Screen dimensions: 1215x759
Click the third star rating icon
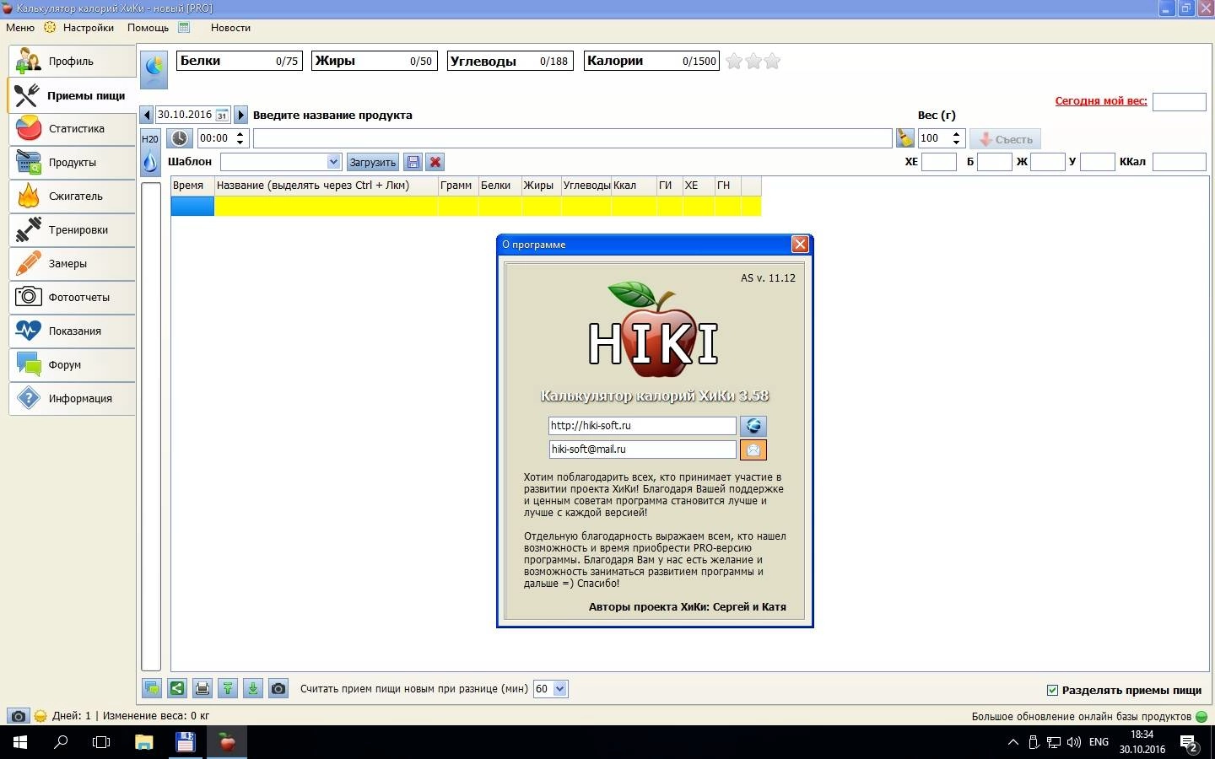[x=772, y=61]
